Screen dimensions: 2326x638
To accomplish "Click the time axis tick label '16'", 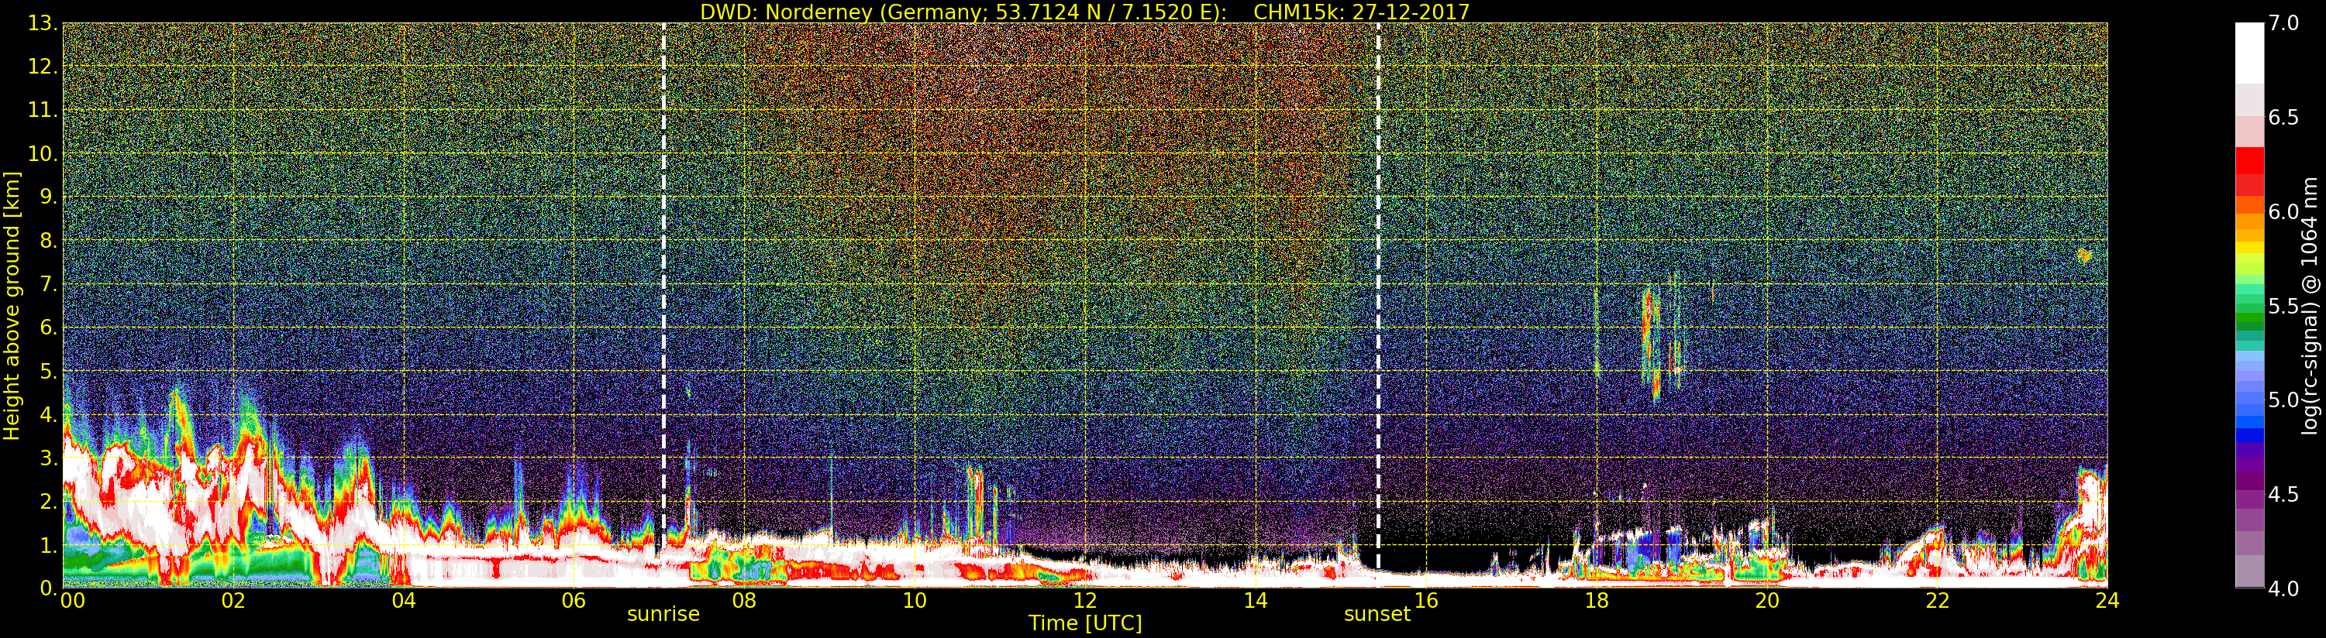I will pyautogui.click(x=1426, y=601).
